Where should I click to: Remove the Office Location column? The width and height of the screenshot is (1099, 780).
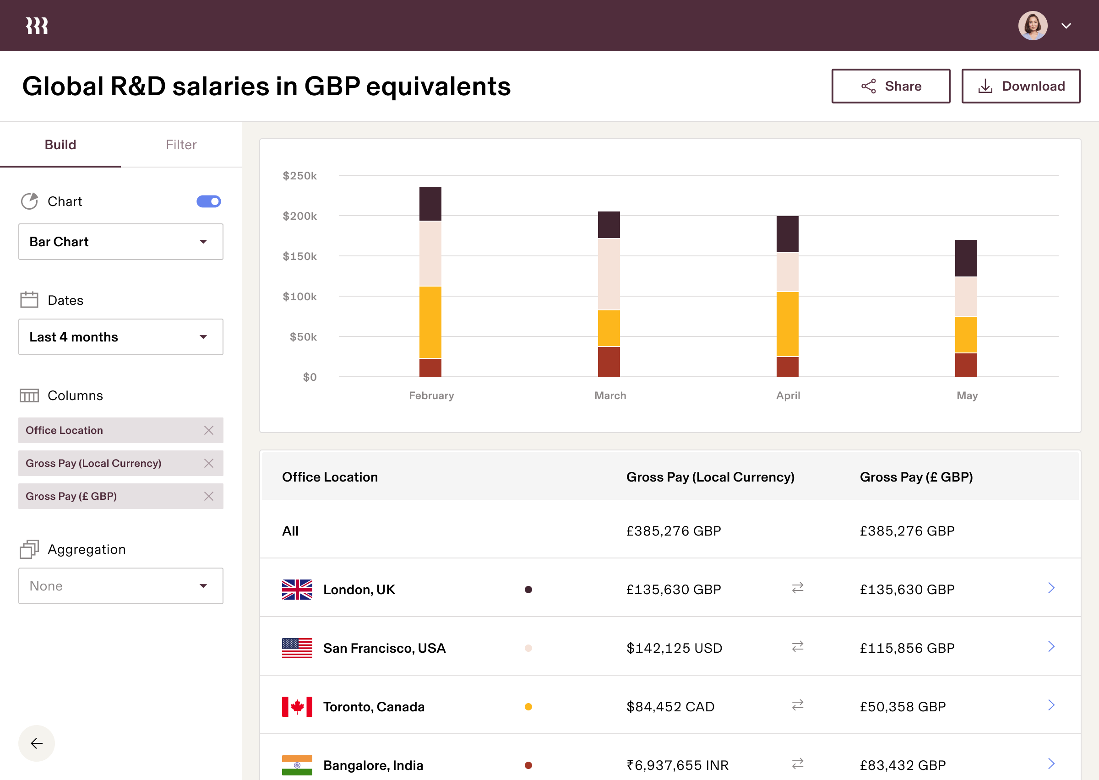click(x=209, y=430)
